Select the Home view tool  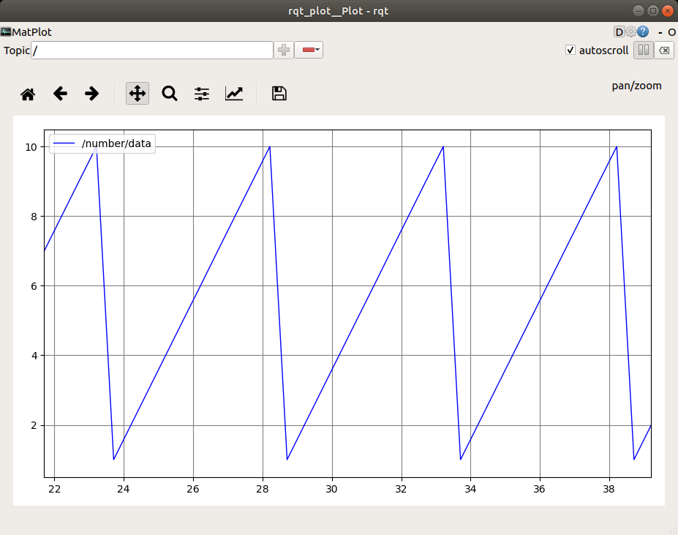pos(28,94)
